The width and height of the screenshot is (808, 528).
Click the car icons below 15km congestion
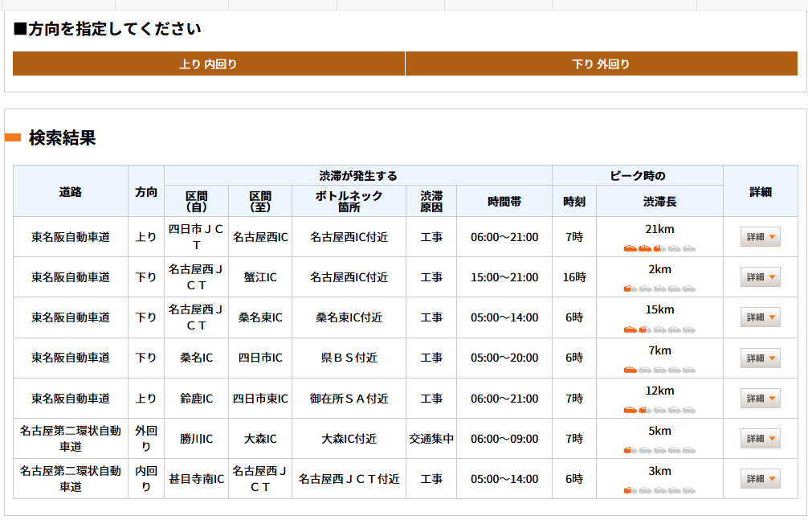[659, 329]
